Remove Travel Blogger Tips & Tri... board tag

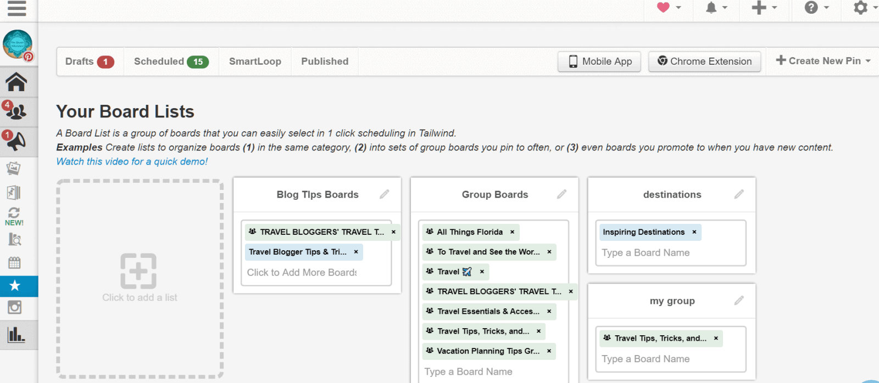pyautogui.click(x=356, y=252)
